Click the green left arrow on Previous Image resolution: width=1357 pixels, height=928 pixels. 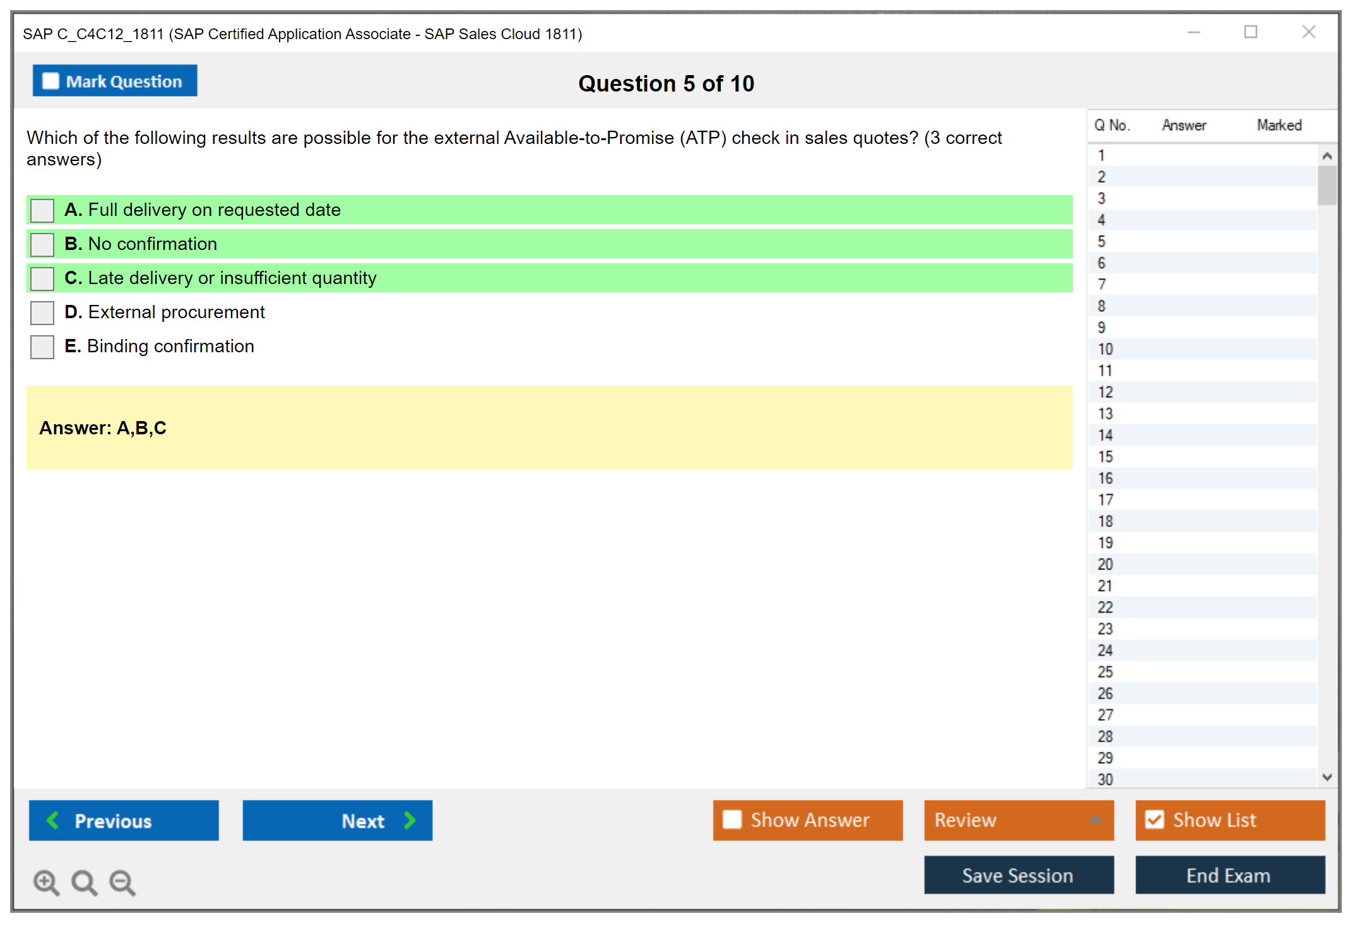pos(53,820)
